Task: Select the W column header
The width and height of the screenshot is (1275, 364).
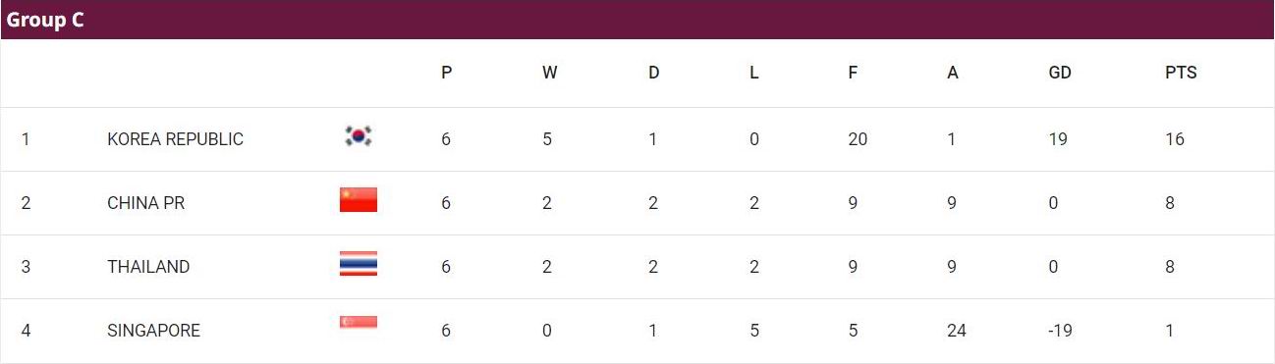Action: (549, 73)
